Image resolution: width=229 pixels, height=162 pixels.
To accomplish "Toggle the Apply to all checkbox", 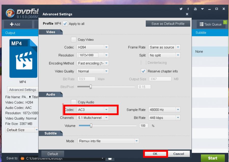I will click(65, 24).
